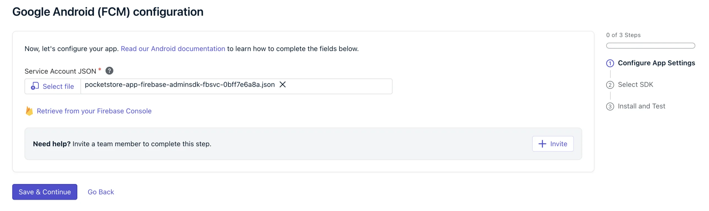Click the uploaded JSON filename field
Image resolution: width=709 pixels, height=211 pixels.
click(x=236, y=86)
